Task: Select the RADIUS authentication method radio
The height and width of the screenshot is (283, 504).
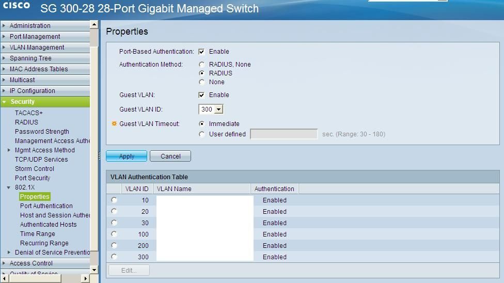Action: [x=201, y=73]
